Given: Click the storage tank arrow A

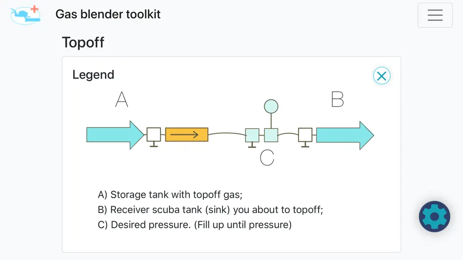Looking at the screenshot, I should [x=115, y=135].
